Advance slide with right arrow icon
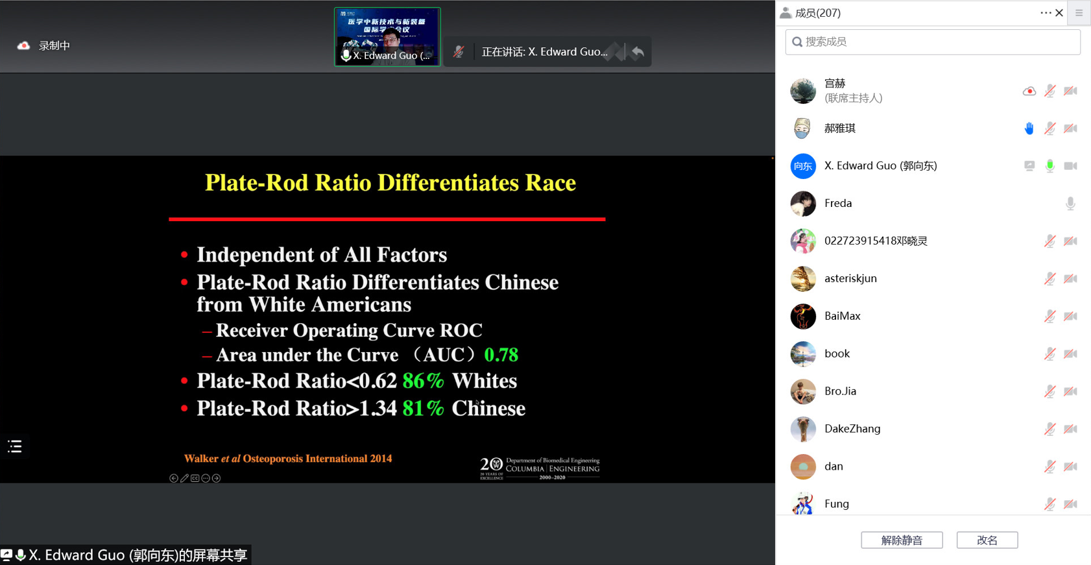Image resolution: width=1091 pixels, height=565 pixels. [x=217, y=478]
